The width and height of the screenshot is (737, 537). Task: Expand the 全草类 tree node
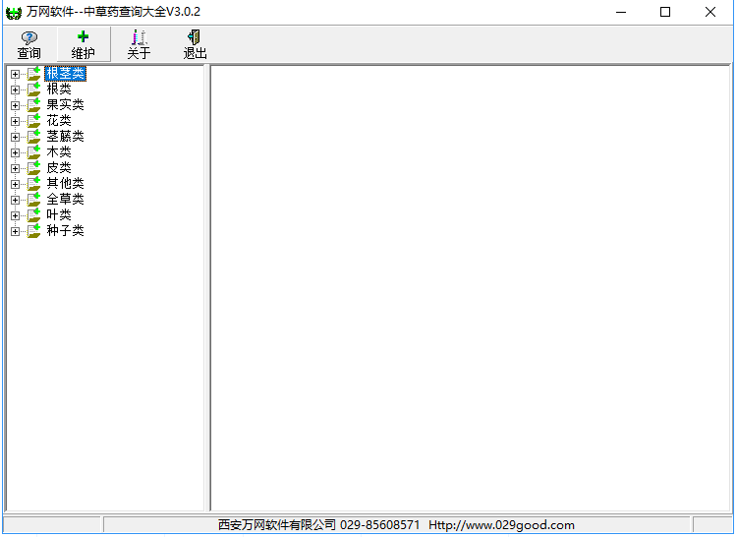tap(15, 200)
